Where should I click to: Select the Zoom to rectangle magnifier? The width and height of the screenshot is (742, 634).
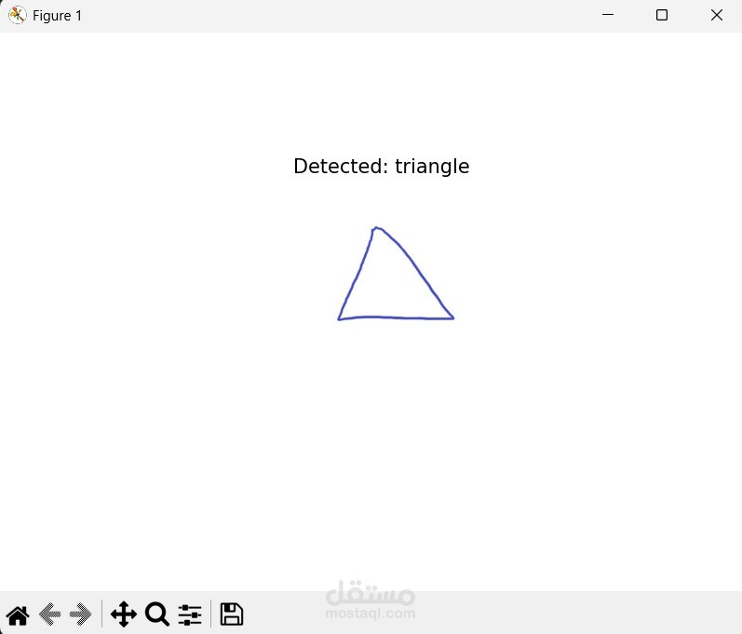click(x=157, y=614)
